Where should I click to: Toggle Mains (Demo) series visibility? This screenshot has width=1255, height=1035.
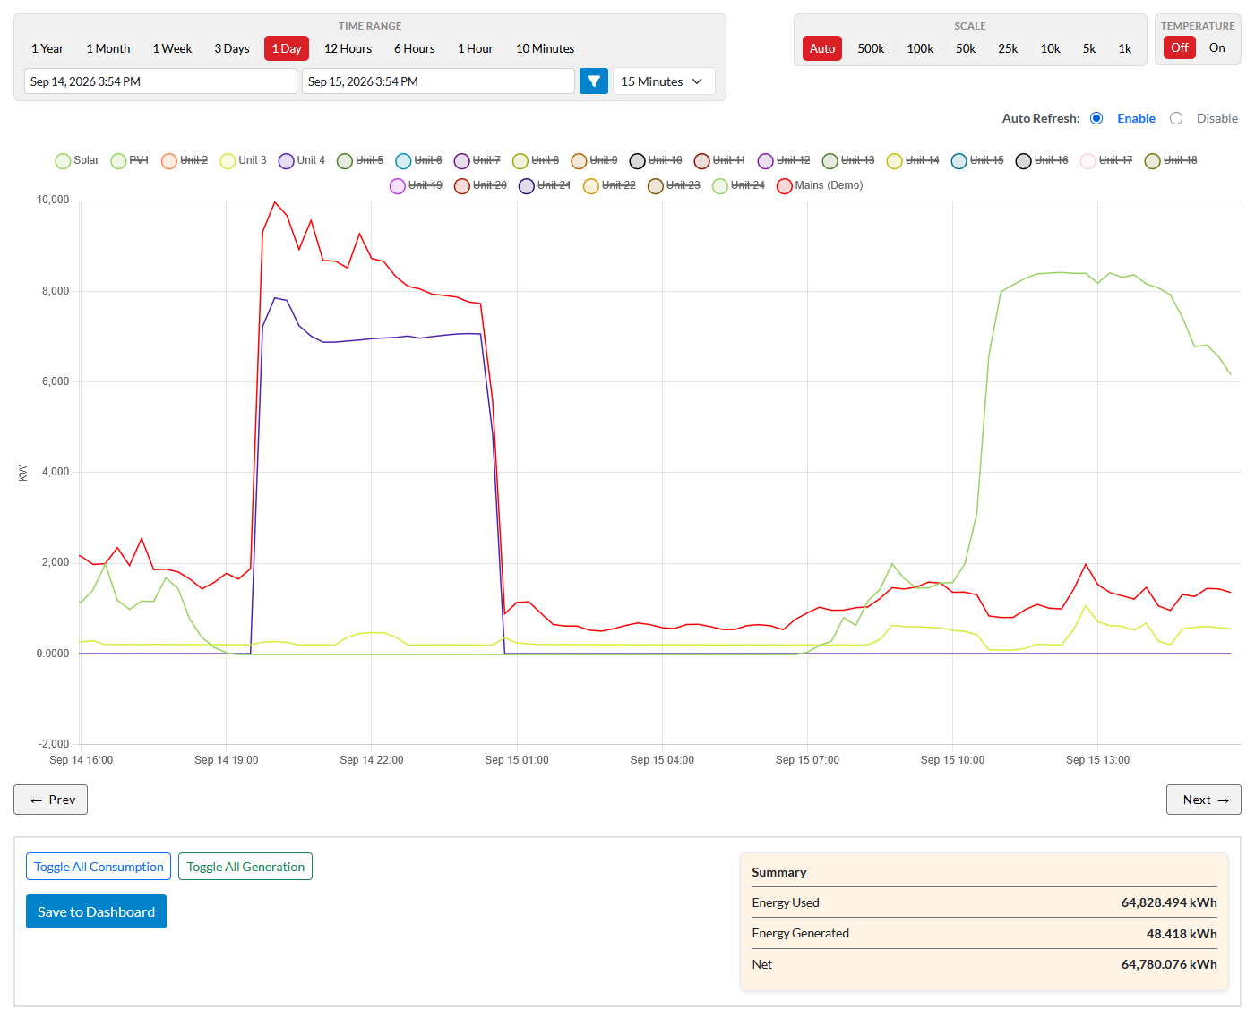[820, 186]
